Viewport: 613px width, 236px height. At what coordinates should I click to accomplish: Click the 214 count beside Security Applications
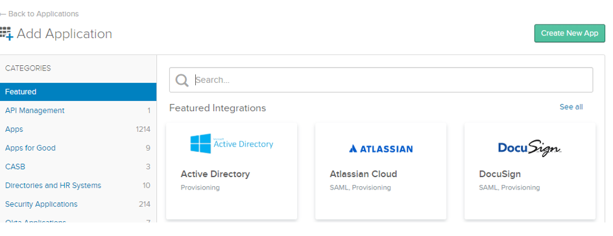pos(144,204)
